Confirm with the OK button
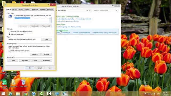 [x=30, y=68]
